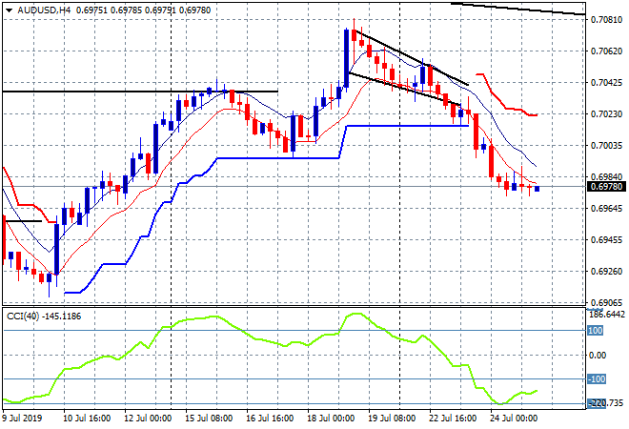Select the upper black descending wedge trendline

(414, 58)
